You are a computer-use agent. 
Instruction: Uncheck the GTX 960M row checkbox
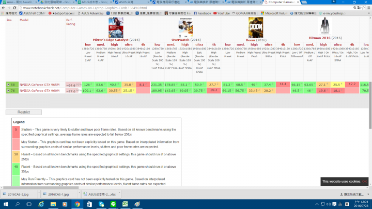coord(8,90)
